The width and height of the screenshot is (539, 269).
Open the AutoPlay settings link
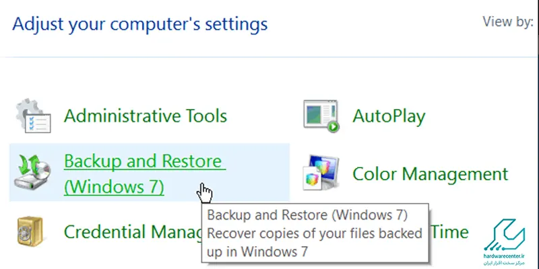click(389, 116)
